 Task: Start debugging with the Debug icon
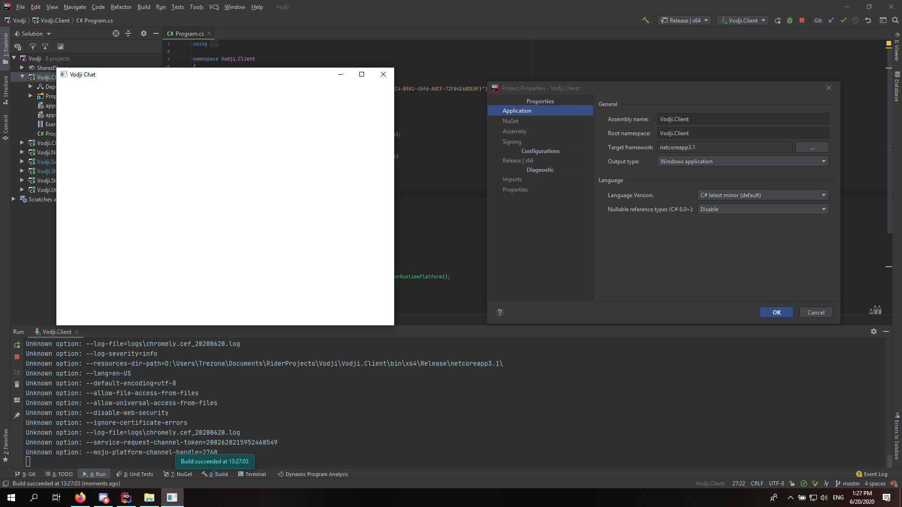pyautogui.click(x=790, y=20)
